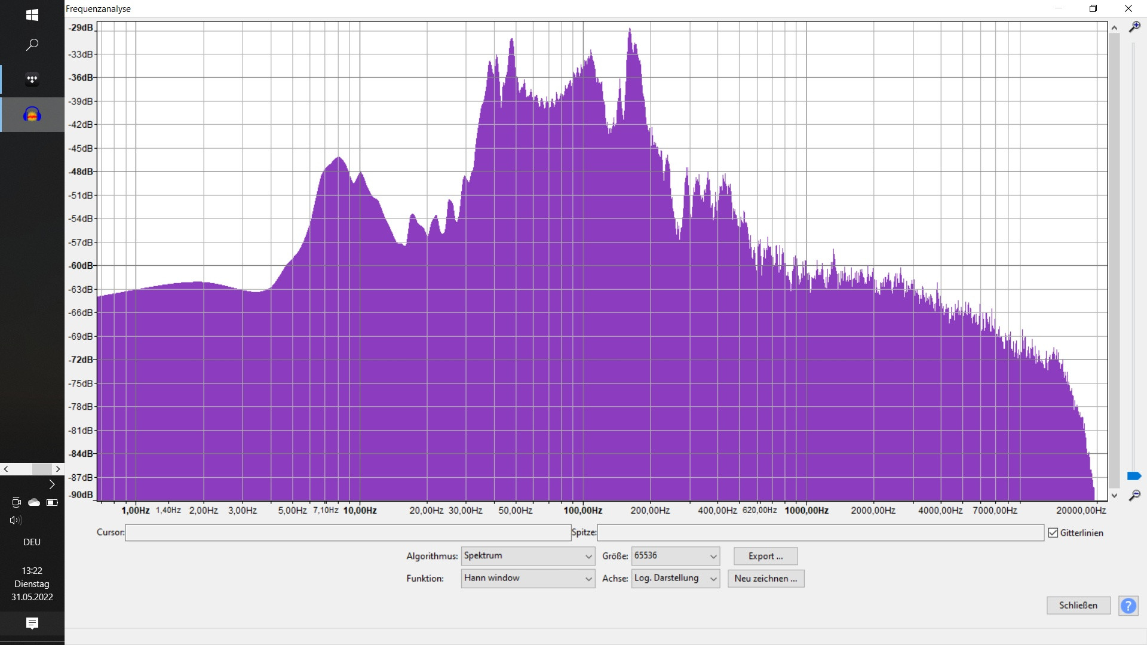Screen dimensions: 1147x645
Task: Click the speaker volume tray icon
Action: click(x=16, y=520)
